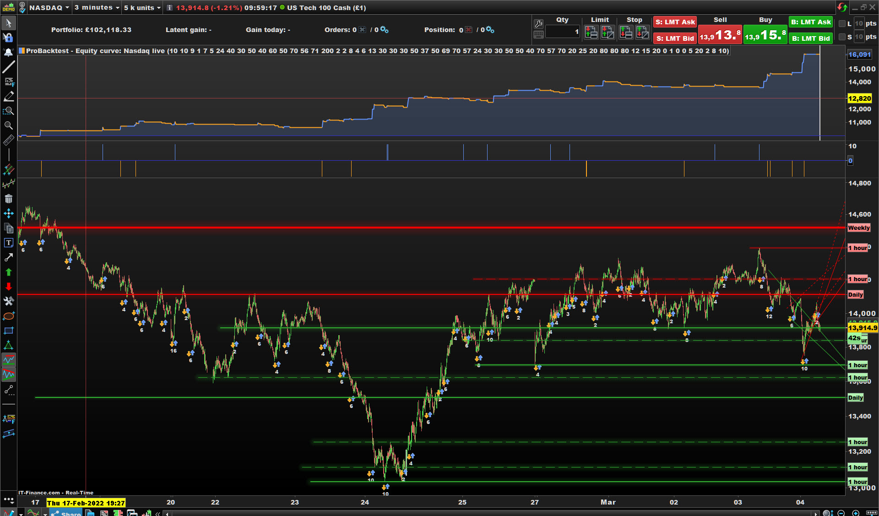Activate the ruler measurement tool
Screen dimensions: 879x516
click(8, 140)
